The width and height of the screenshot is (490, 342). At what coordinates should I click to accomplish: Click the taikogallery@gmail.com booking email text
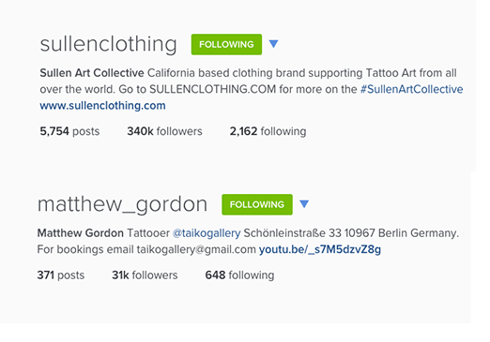click(x=196, y=249)
